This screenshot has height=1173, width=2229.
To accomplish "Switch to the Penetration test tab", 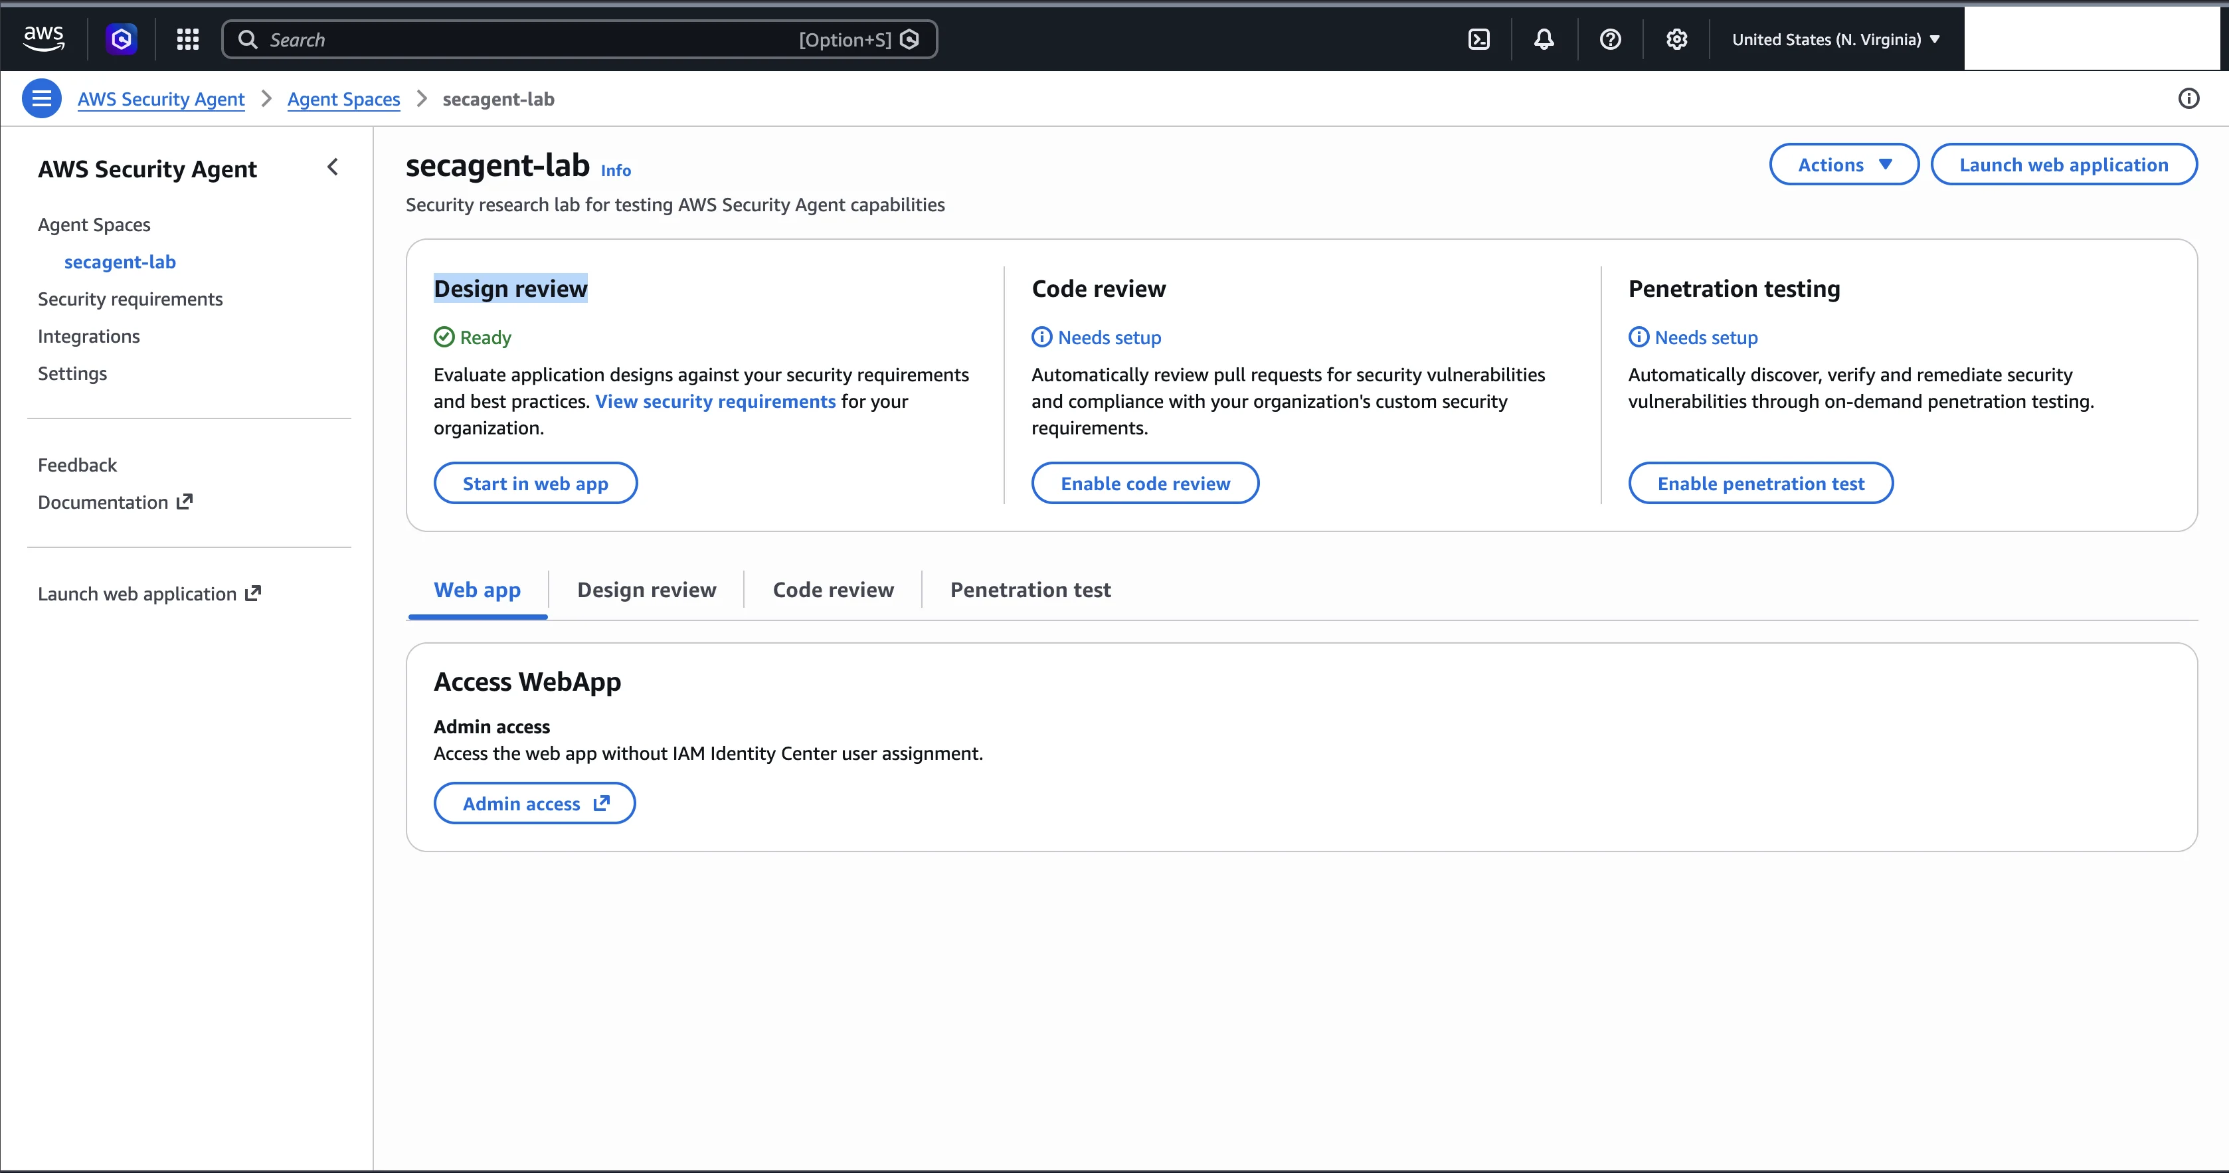I will (1029, 590).
